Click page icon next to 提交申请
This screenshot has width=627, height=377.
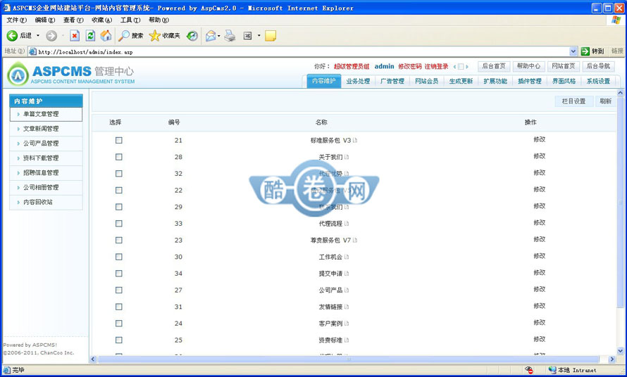click(347, 274)
